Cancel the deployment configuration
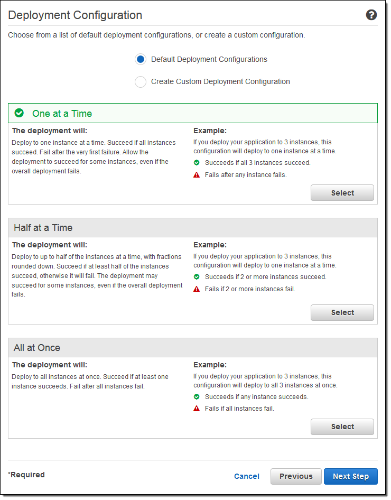This screenshot has height=500, width=391. [x=246, y=476]
